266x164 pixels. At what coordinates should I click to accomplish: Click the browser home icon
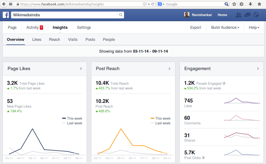[259, 4]
